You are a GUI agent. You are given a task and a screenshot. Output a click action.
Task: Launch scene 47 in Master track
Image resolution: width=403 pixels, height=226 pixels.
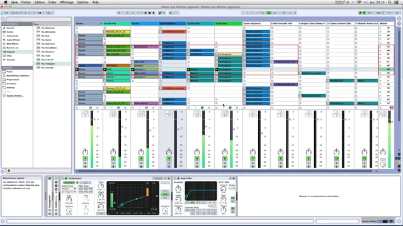[381, 62]
